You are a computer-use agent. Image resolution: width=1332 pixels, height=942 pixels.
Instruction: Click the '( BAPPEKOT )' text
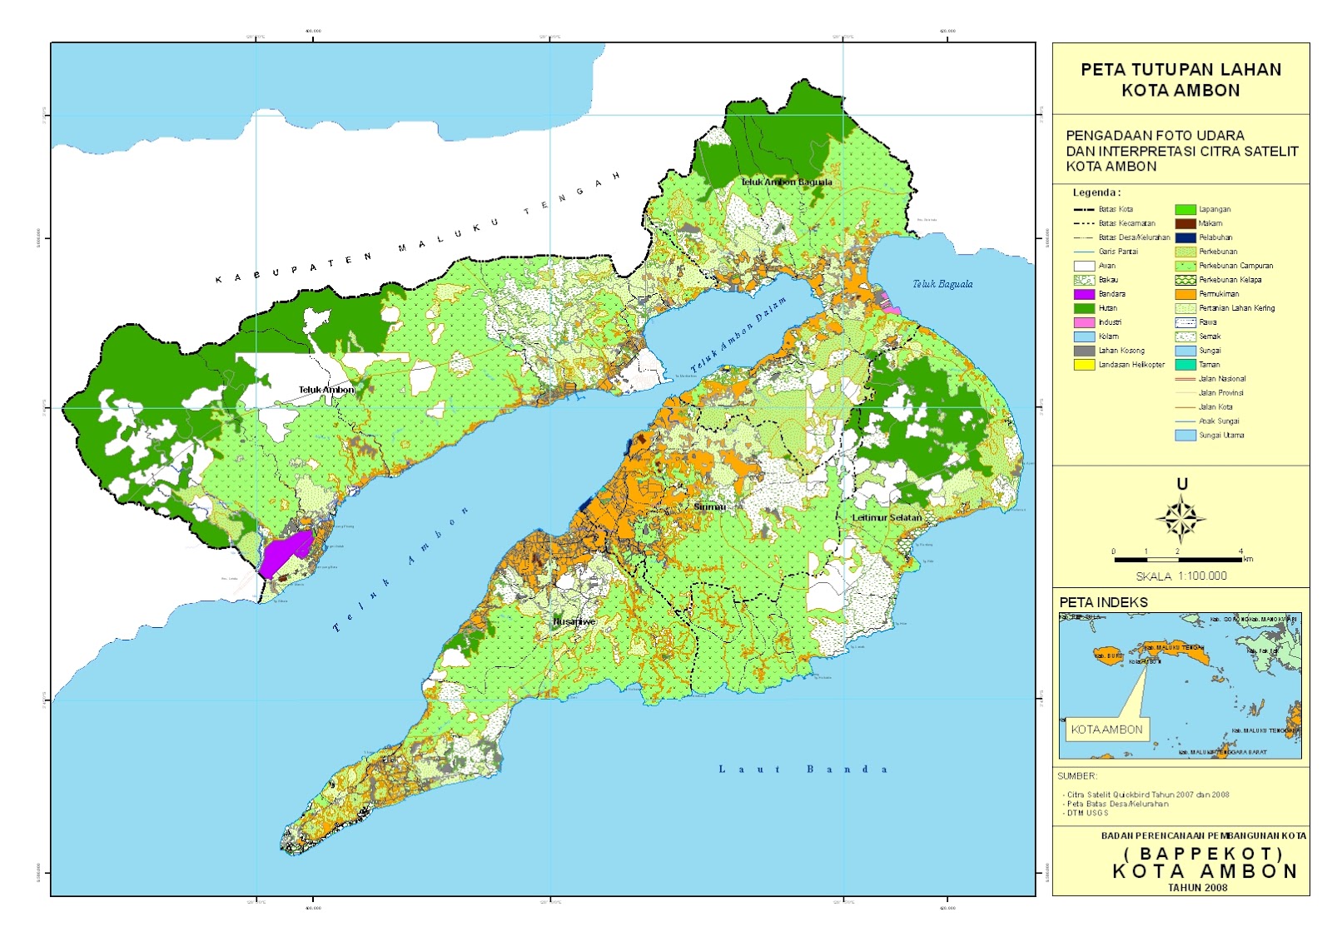tap(1203, 854)
